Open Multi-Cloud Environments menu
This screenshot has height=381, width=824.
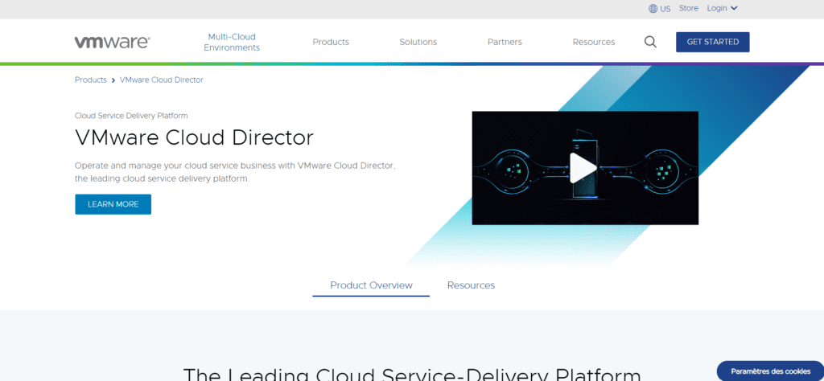tap(232, 42)
